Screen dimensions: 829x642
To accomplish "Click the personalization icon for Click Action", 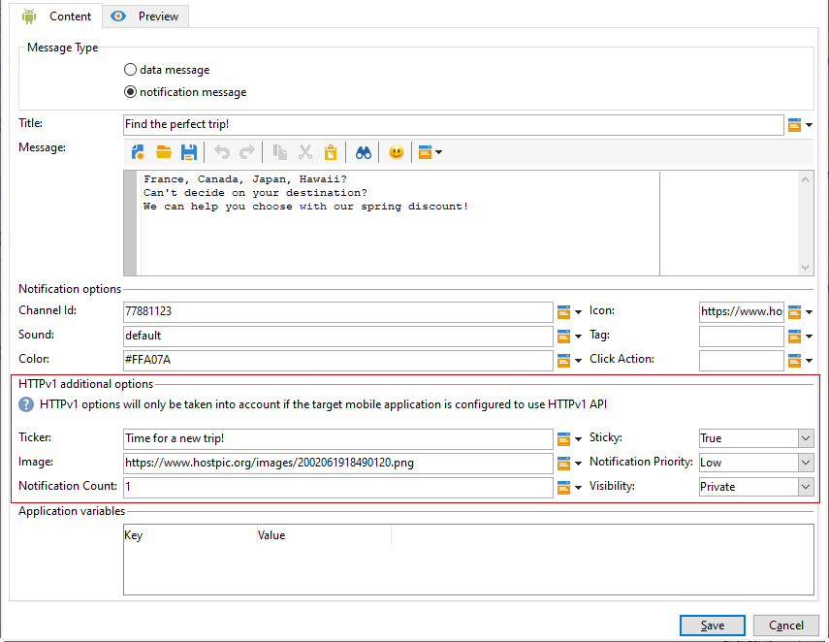I will (x=794, y=361).
